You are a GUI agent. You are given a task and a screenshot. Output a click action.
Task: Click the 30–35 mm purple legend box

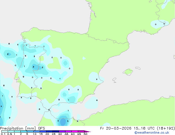tap(62, 131)
